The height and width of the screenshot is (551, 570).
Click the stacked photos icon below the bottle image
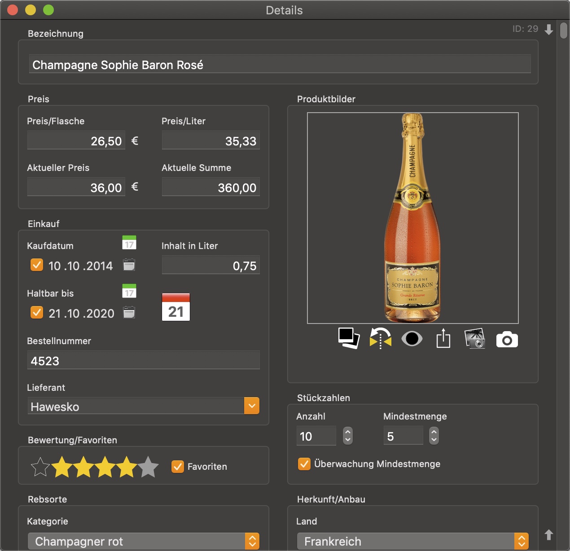tap(349, 339)
